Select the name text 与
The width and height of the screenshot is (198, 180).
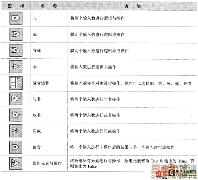[x=35, y=18]
